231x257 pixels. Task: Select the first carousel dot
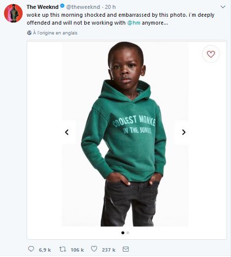[x=123, y=233]
